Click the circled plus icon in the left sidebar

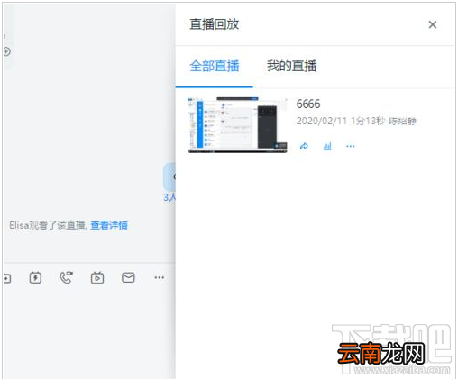(x=6, y=51)
